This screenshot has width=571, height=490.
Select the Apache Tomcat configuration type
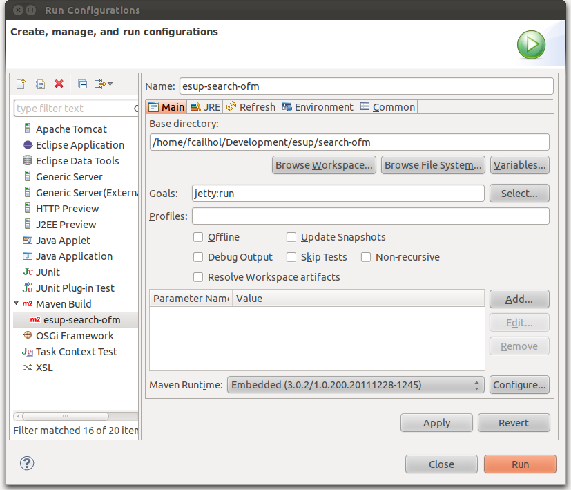pos(71,129)
